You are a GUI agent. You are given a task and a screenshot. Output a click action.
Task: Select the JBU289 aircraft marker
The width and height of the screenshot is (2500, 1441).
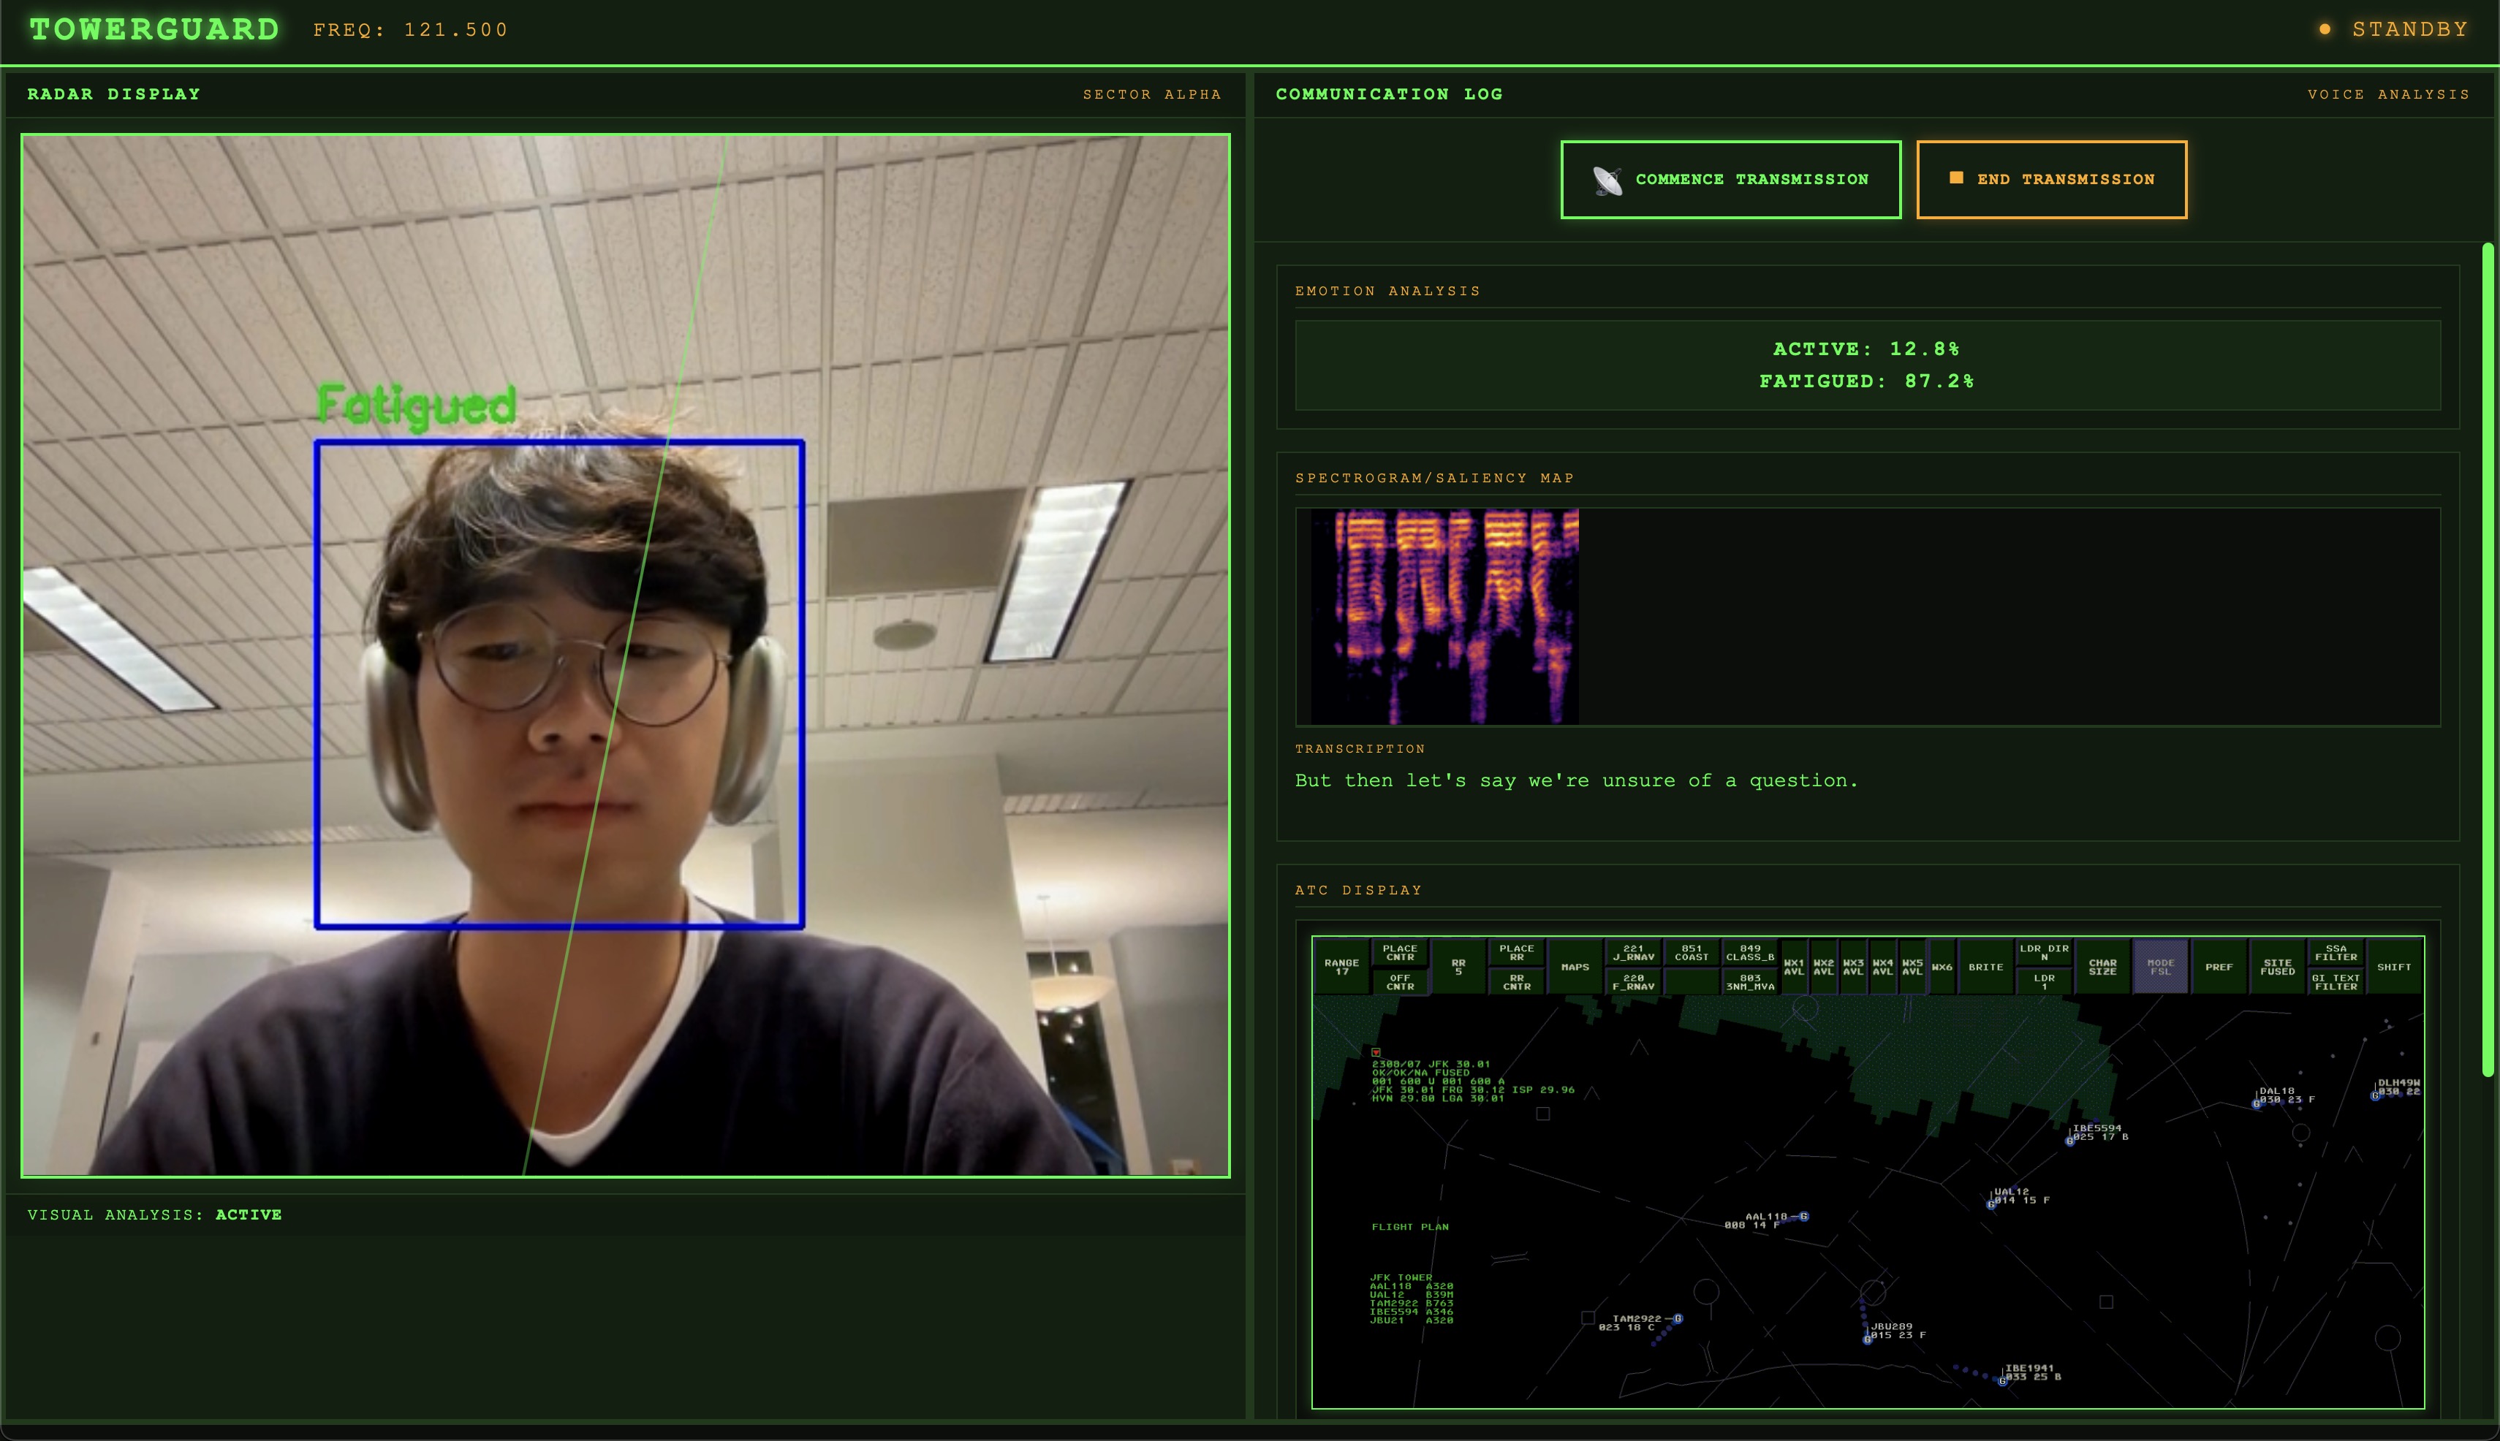click(x=1868, y=1339)
